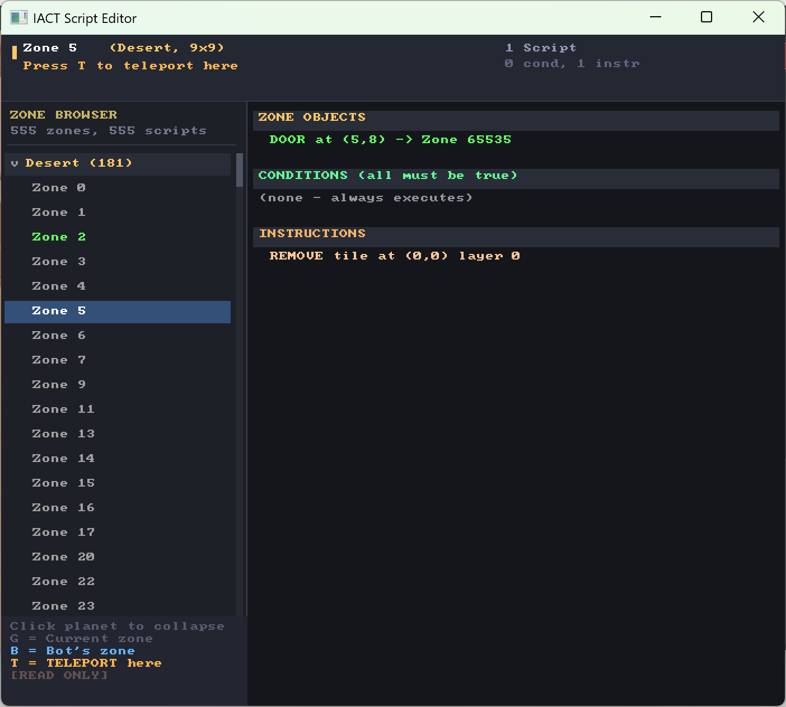Click the '555 zones, 555 scripts' summary
The image size is (786, 707).
point(109,131)
